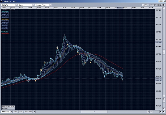
Task: Click the 09:00 time axis label
Action: click(4, 8)
